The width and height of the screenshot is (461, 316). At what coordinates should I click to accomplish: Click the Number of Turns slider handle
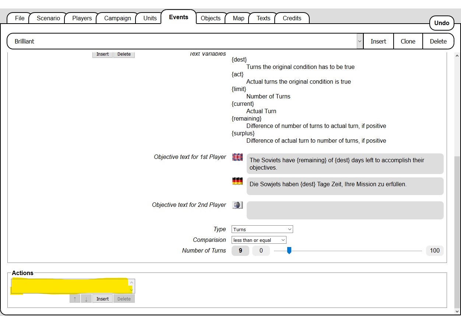tap(289, 251)
